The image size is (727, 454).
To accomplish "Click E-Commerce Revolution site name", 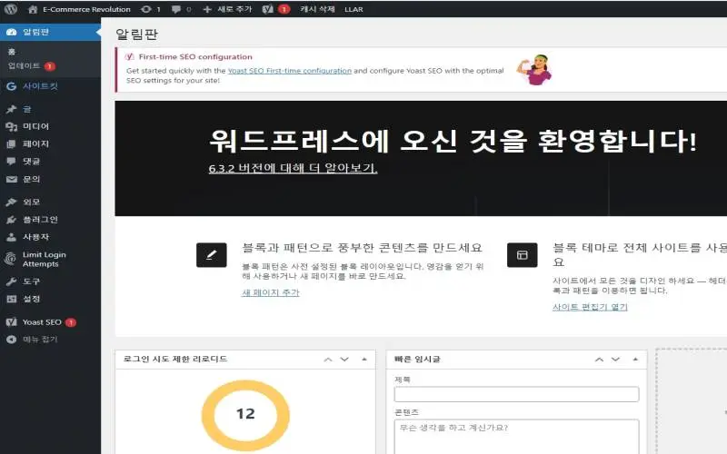I will click(86, 9).
